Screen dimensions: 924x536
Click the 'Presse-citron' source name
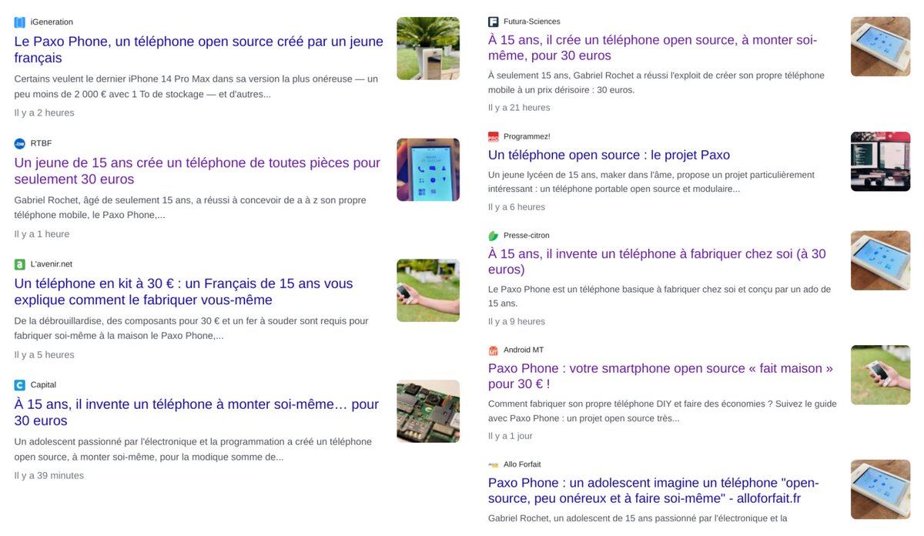(x=527, y=236)
